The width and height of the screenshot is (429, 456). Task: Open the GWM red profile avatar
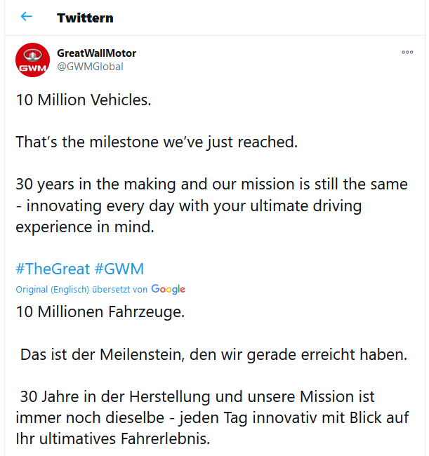tap(32, 60)
